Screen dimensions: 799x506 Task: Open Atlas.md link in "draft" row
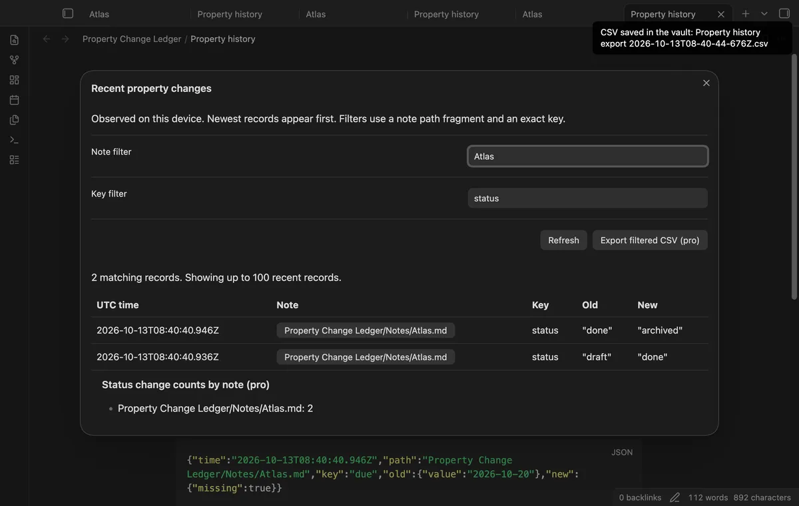click(366, 357)
